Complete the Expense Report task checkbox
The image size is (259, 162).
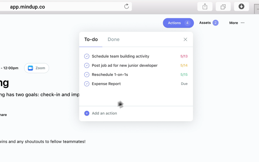tap(87, 84)
